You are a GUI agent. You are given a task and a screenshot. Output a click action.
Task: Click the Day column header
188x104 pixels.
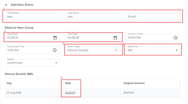coord(9,83)
